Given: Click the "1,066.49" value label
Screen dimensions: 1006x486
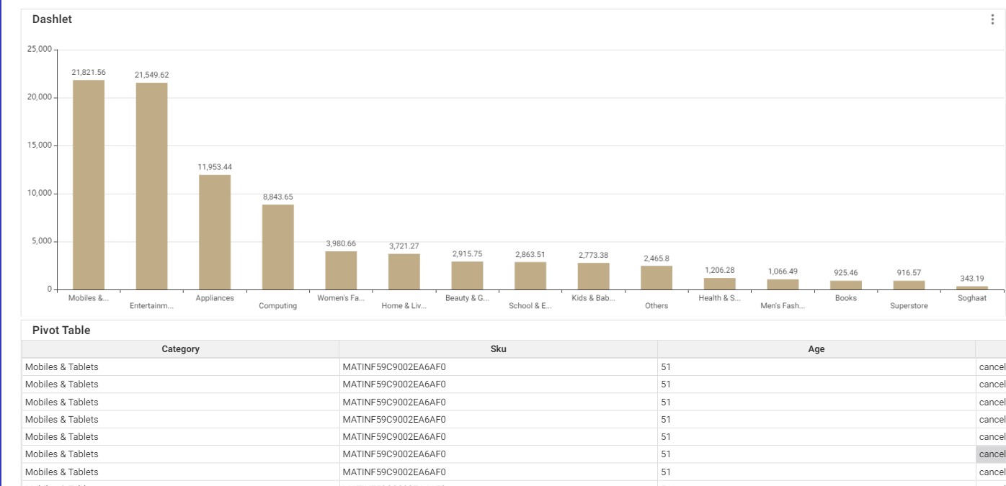Looking at the screenshot, I should coord(783,272).
